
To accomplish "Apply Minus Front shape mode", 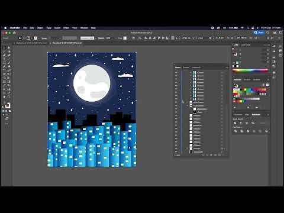I will click(241, 123).
